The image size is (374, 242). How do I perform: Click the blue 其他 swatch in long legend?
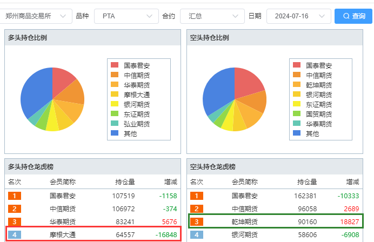(115, 133)
